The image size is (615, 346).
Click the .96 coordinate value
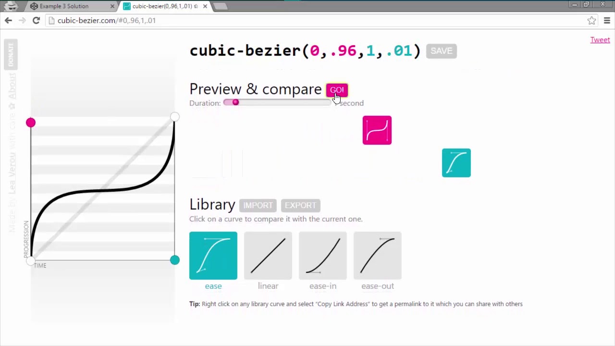tap(343, 51)
